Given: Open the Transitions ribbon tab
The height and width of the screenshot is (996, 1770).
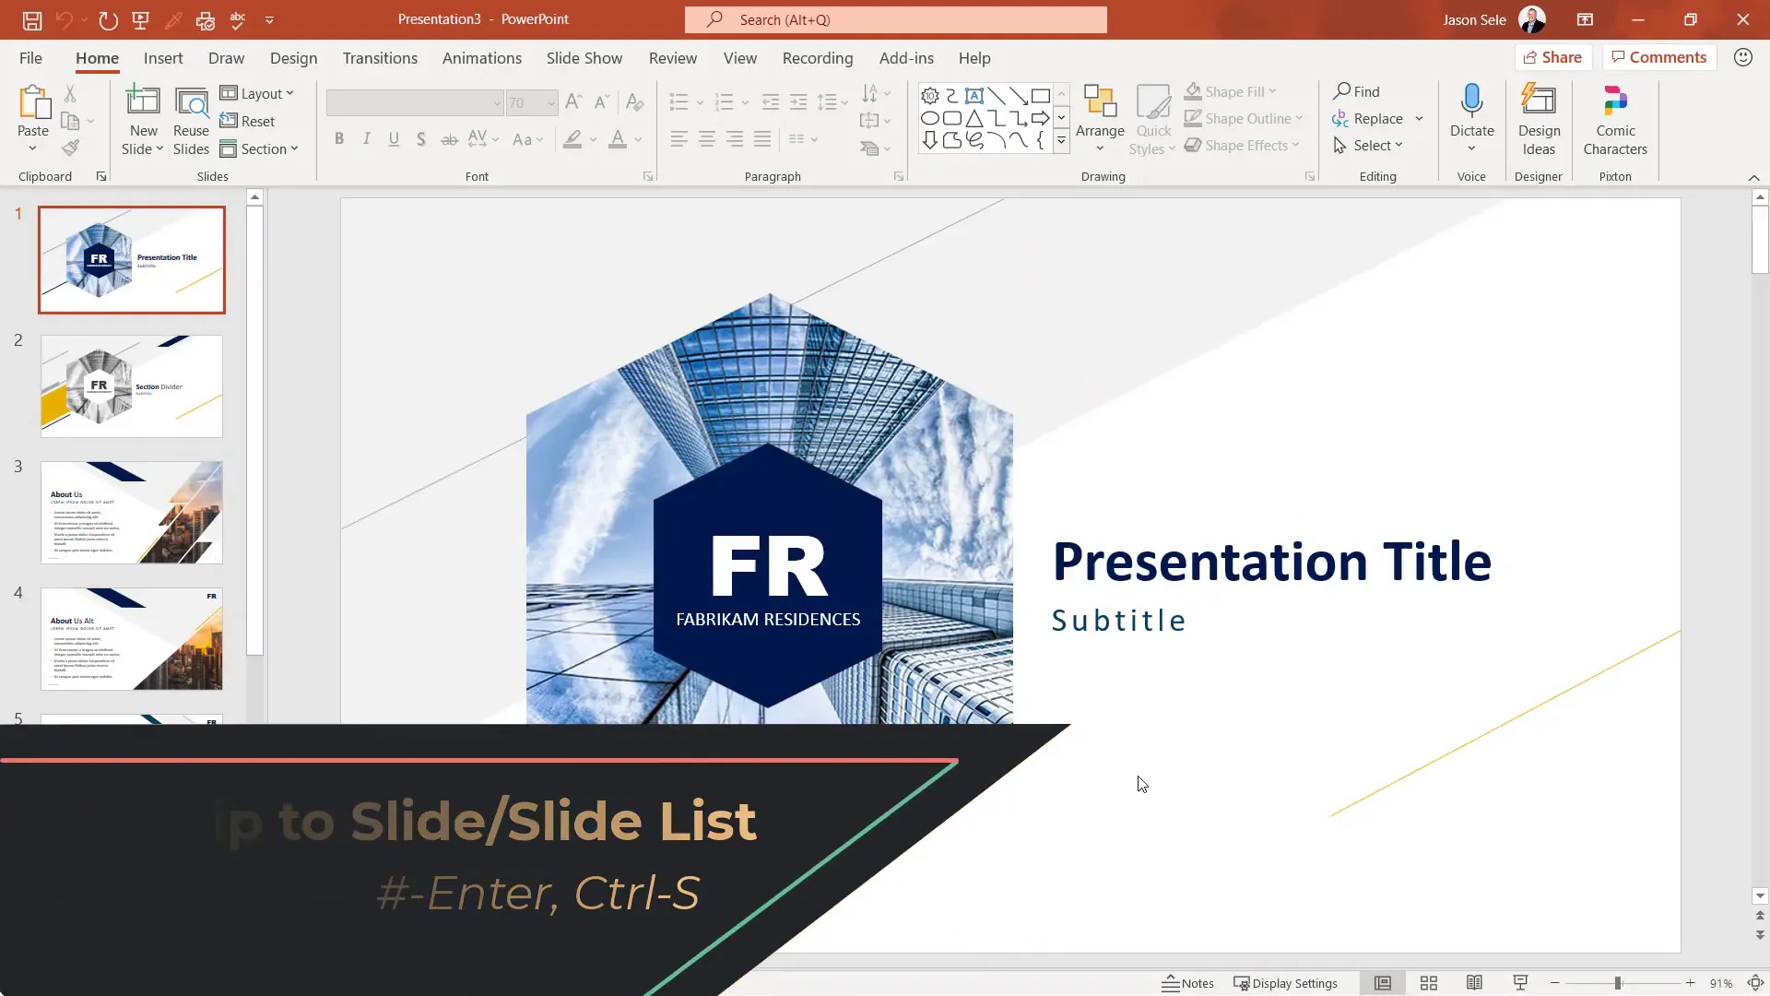Looking at the screenshot, I should coord(379,58).
